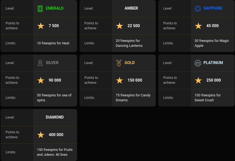Click 30 freespins for Magic Apple
The width and height of the screenshot is (235, 161).
pos(212,43)
